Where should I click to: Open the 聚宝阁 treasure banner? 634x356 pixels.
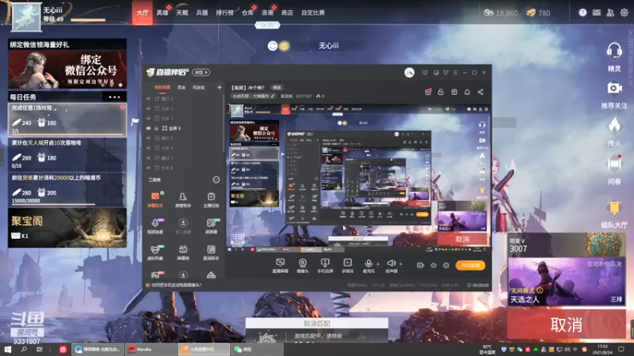67,228
